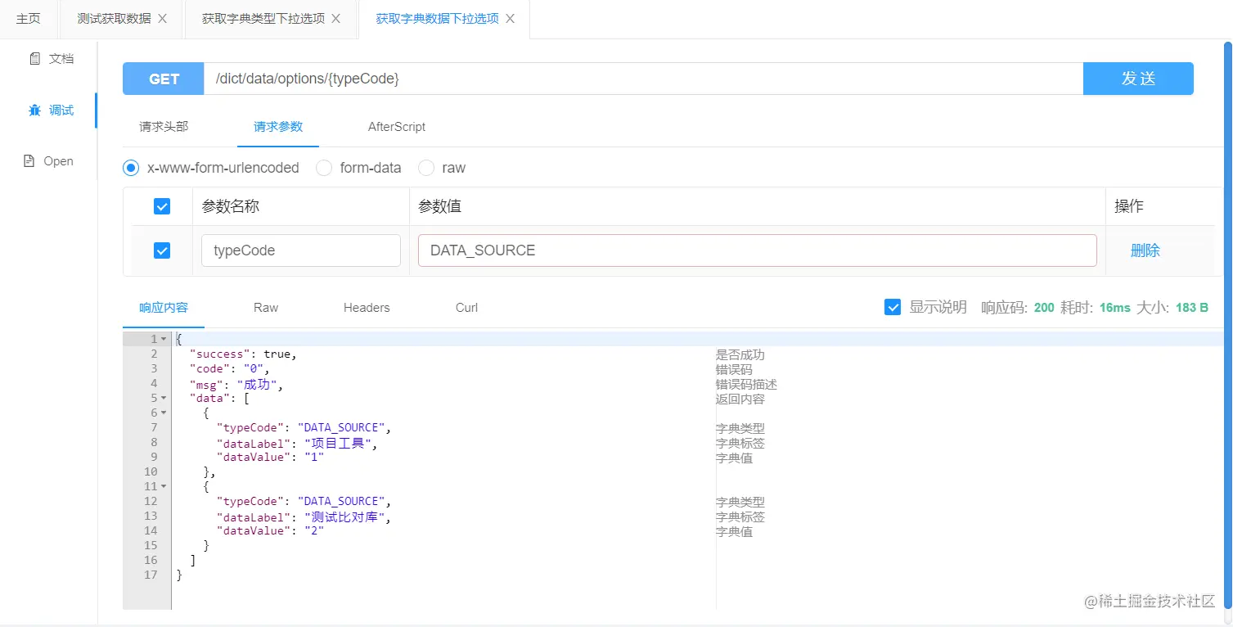Close the 测试获取数据 tab
Image resolution: width=1233 pixels, height=627 pixels.
pos(163,19)
